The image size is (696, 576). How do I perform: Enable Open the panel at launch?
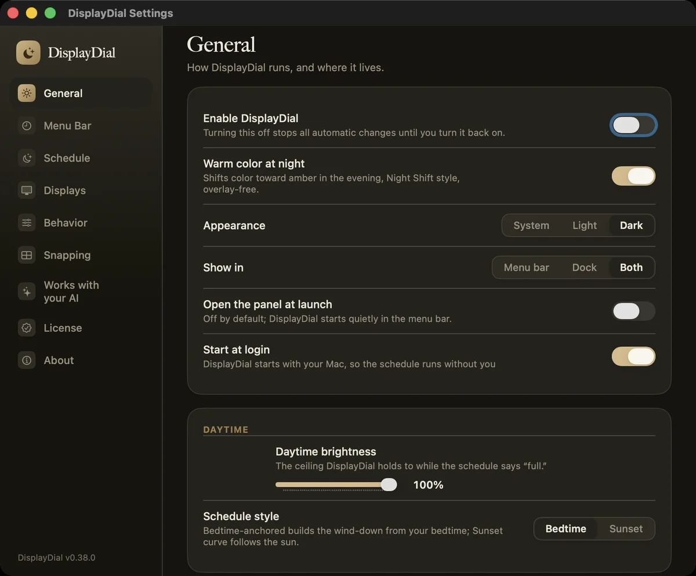[633, 311]
